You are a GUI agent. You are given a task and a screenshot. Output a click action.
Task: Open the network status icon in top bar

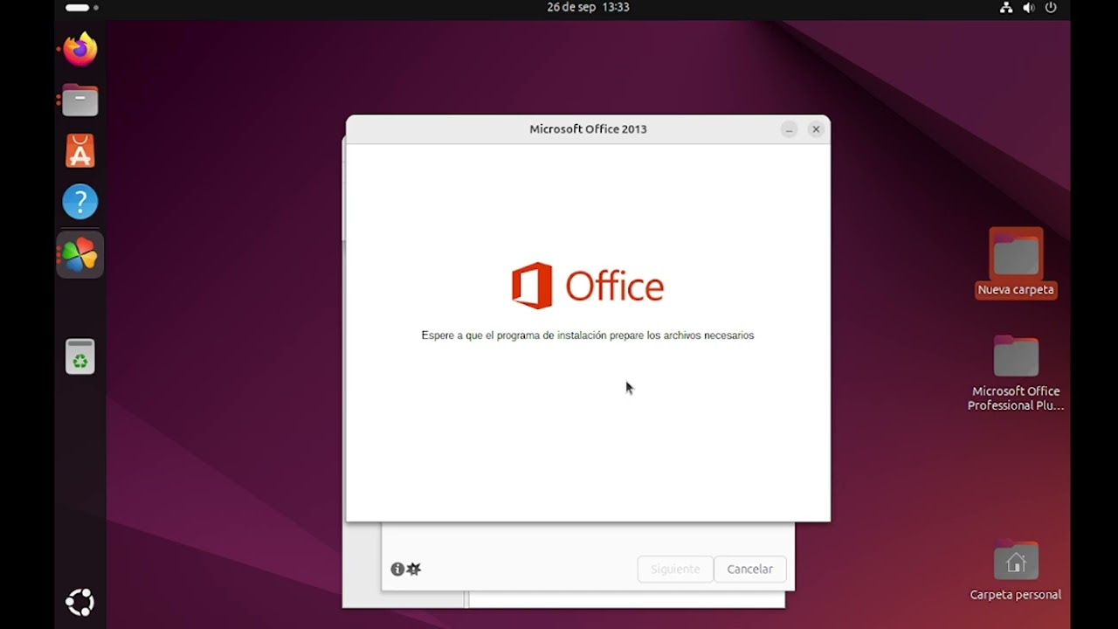click(1006, 7)
